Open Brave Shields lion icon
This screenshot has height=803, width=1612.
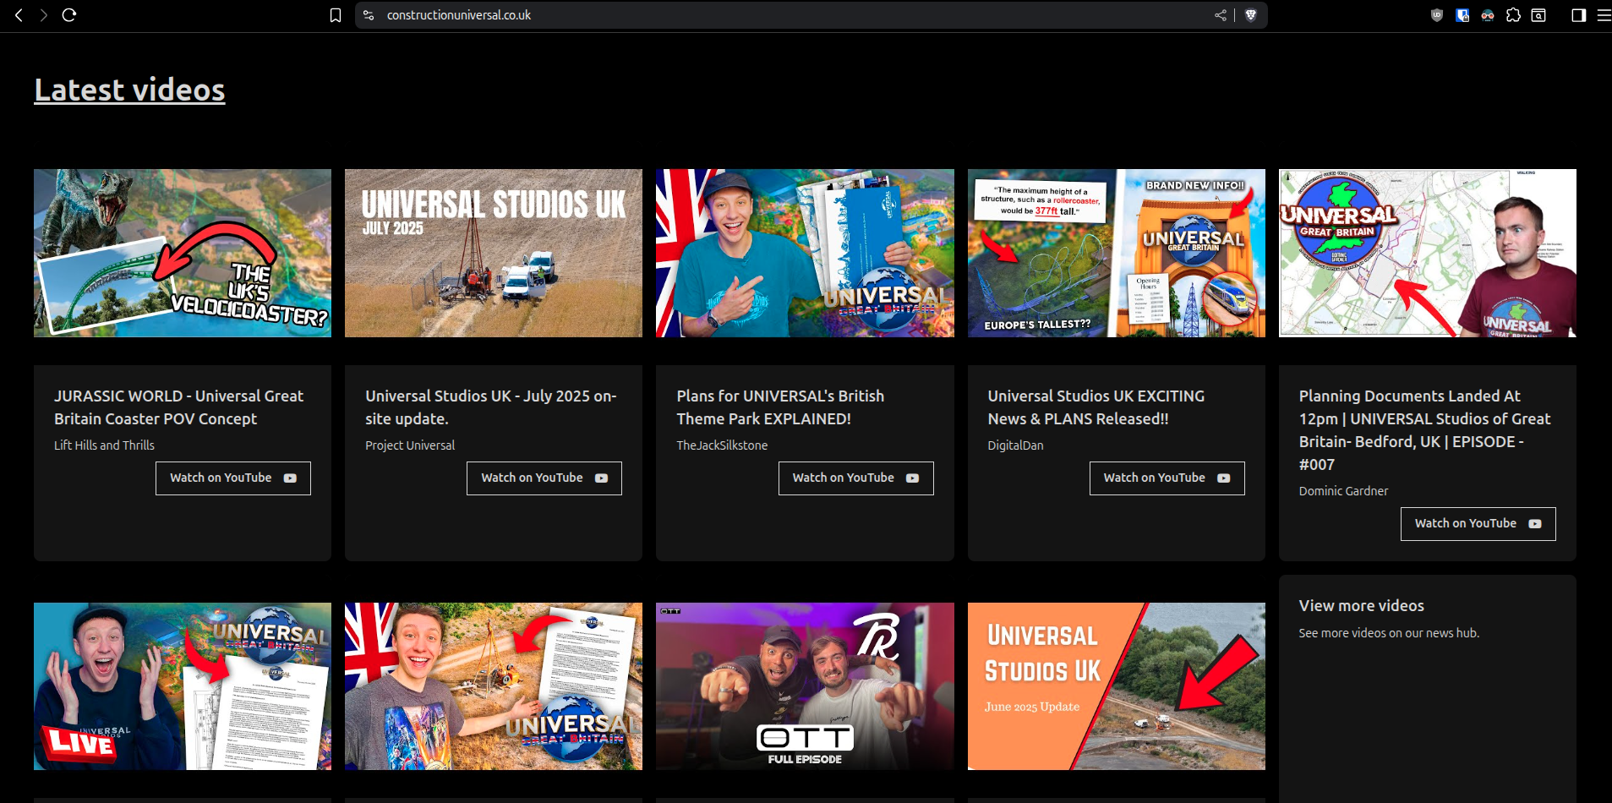pyautogui.click(x=1251, y=15)
